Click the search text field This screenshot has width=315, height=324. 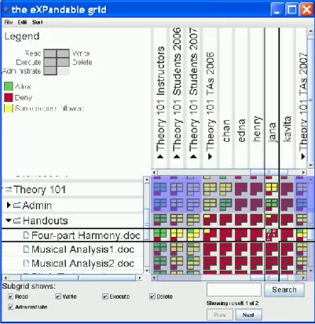234,289
